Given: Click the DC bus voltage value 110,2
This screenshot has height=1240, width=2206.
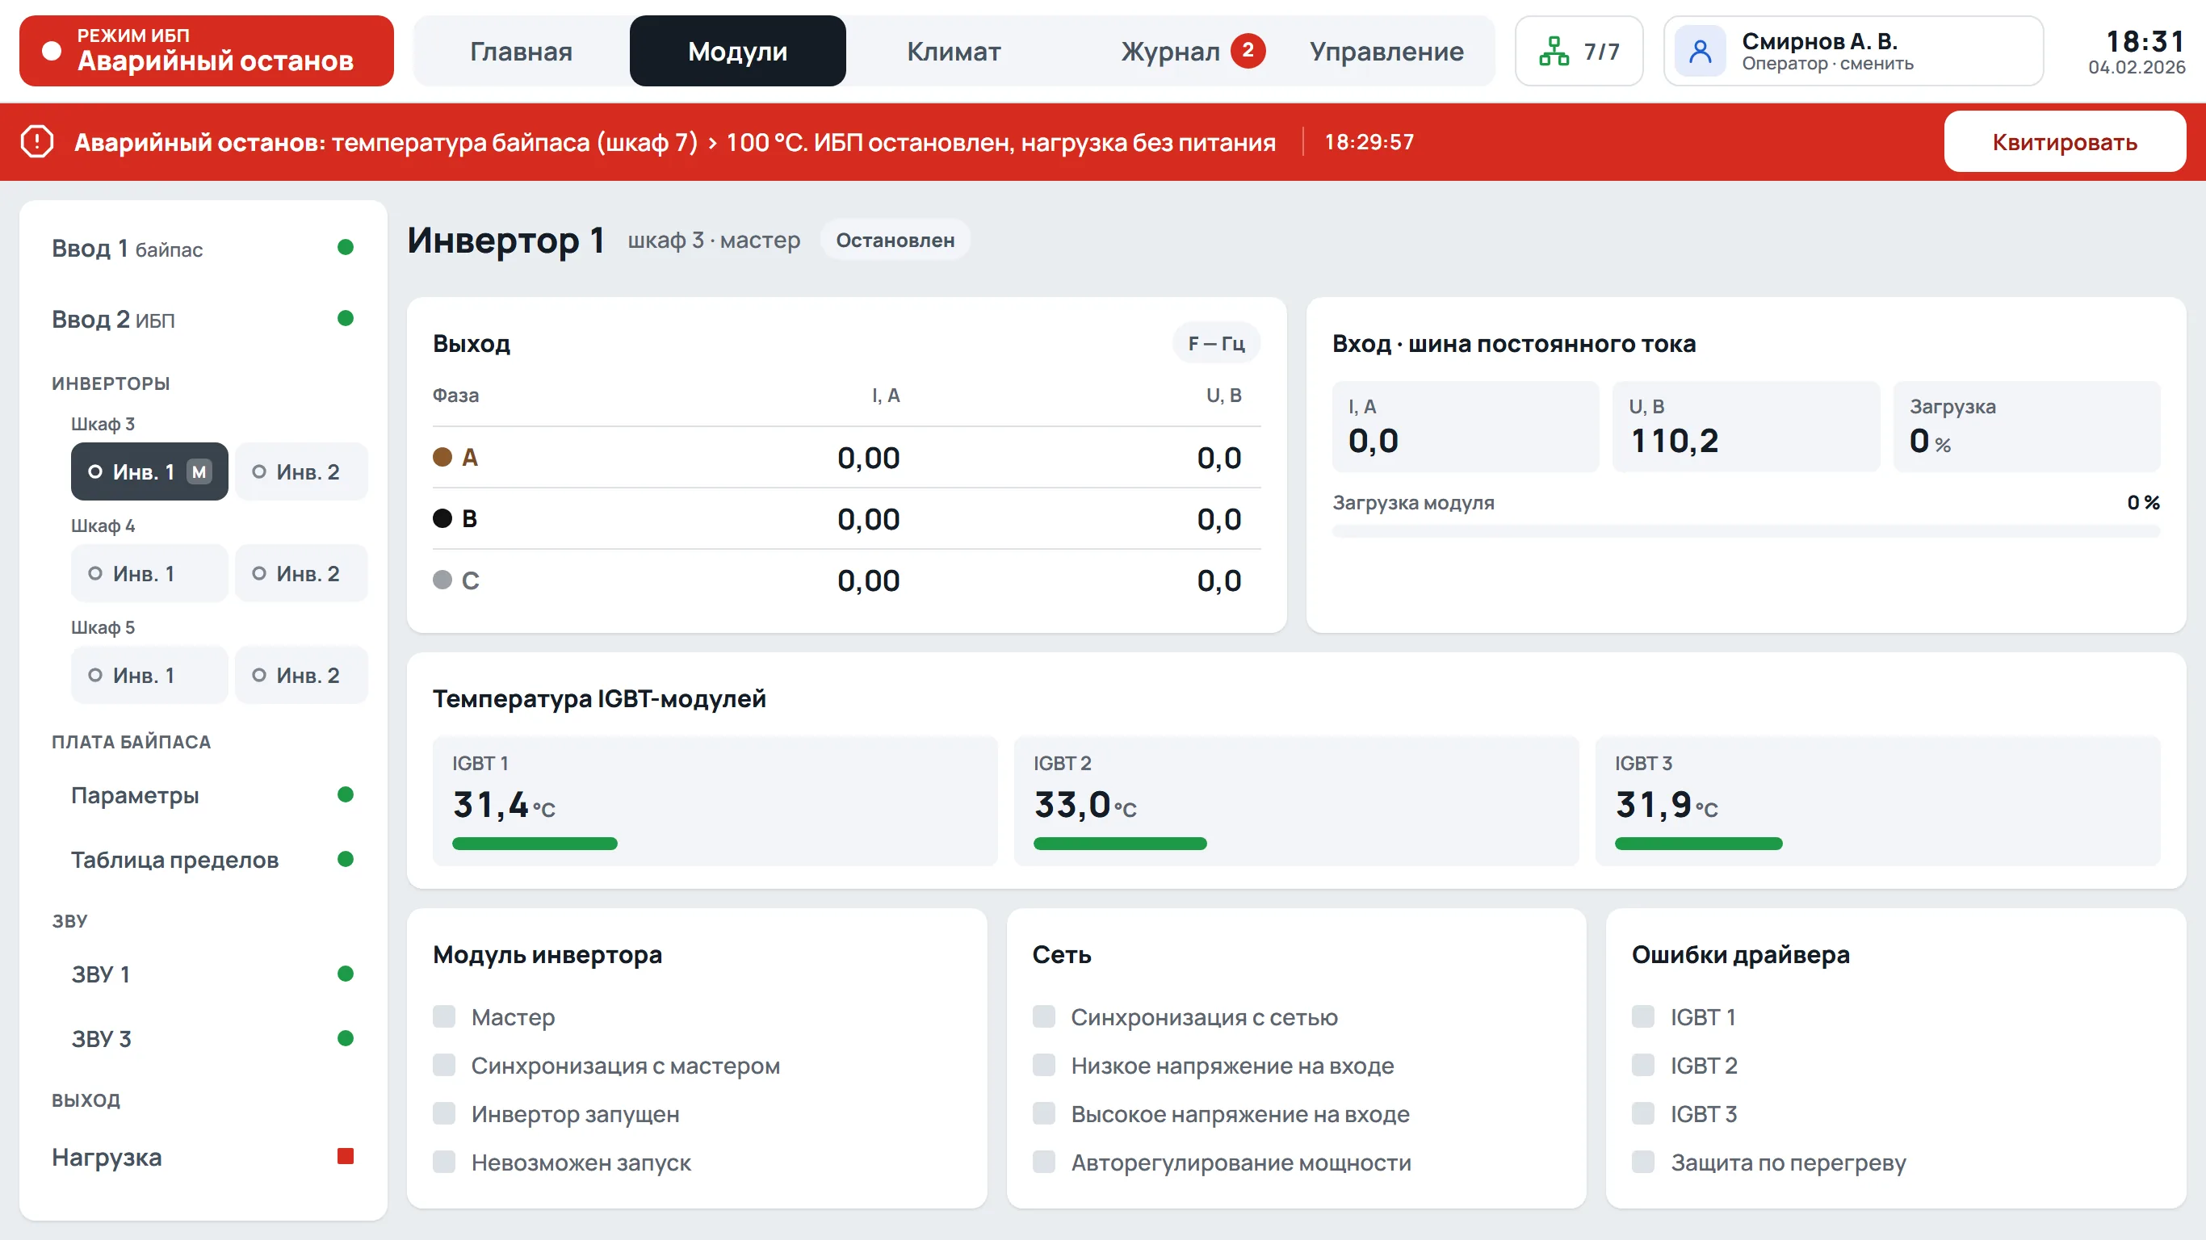Looking at the screenshot, I should (1674, 442).
